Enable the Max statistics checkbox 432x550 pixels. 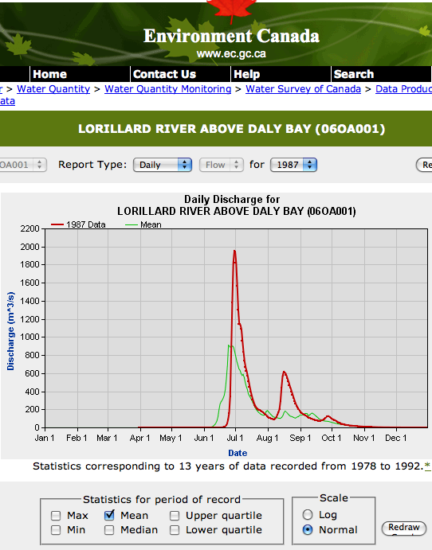(x=56, y=516)
